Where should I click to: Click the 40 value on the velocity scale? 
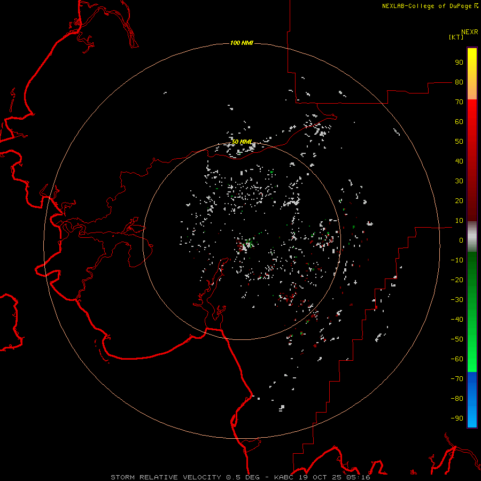[459, 161]
